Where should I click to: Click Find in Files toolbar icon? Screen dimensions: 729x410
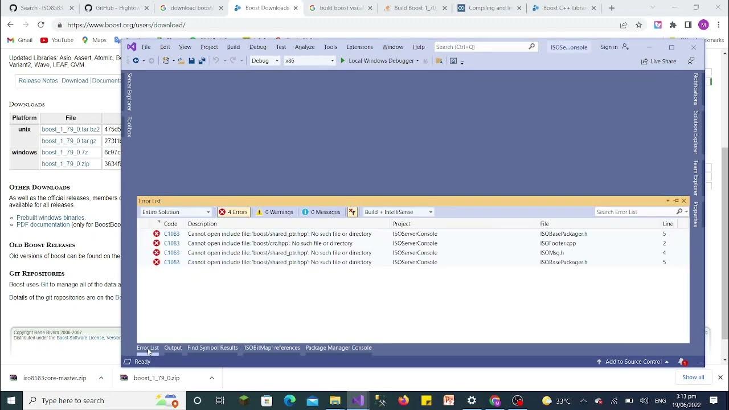tap(439, 60)
